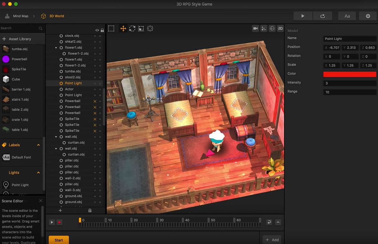
Task: Activate the rectangle selection tool
Action: [x=111, y=29]
